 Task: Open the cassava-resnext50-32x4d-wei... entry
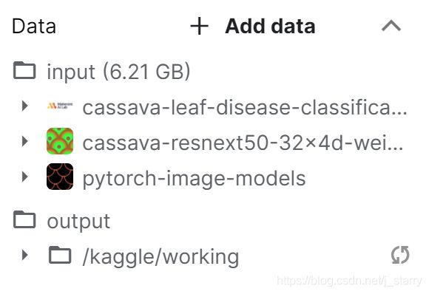tap(243, 143)
